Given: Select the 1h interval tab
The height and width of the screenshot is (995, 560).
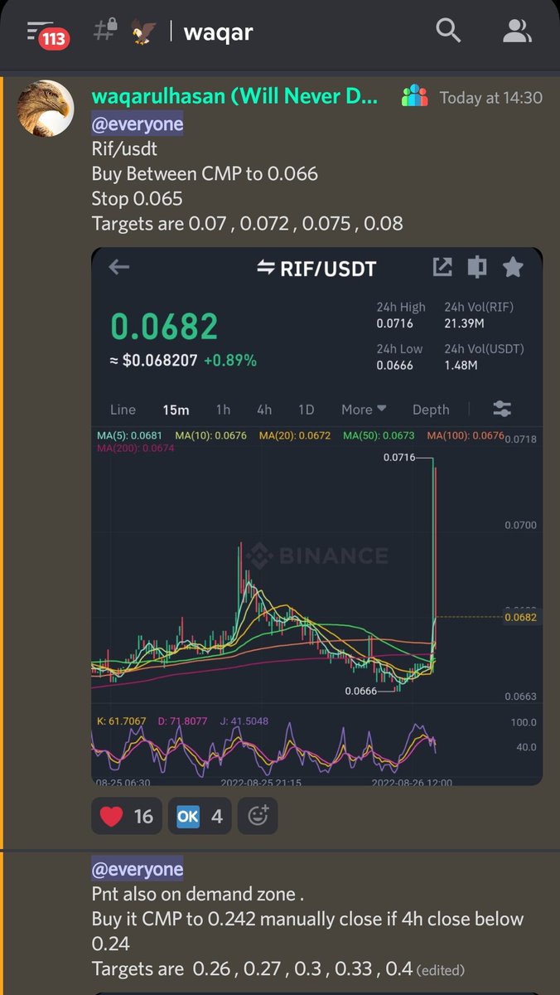Looking at the screenshot, I should (x=223, y=410).
